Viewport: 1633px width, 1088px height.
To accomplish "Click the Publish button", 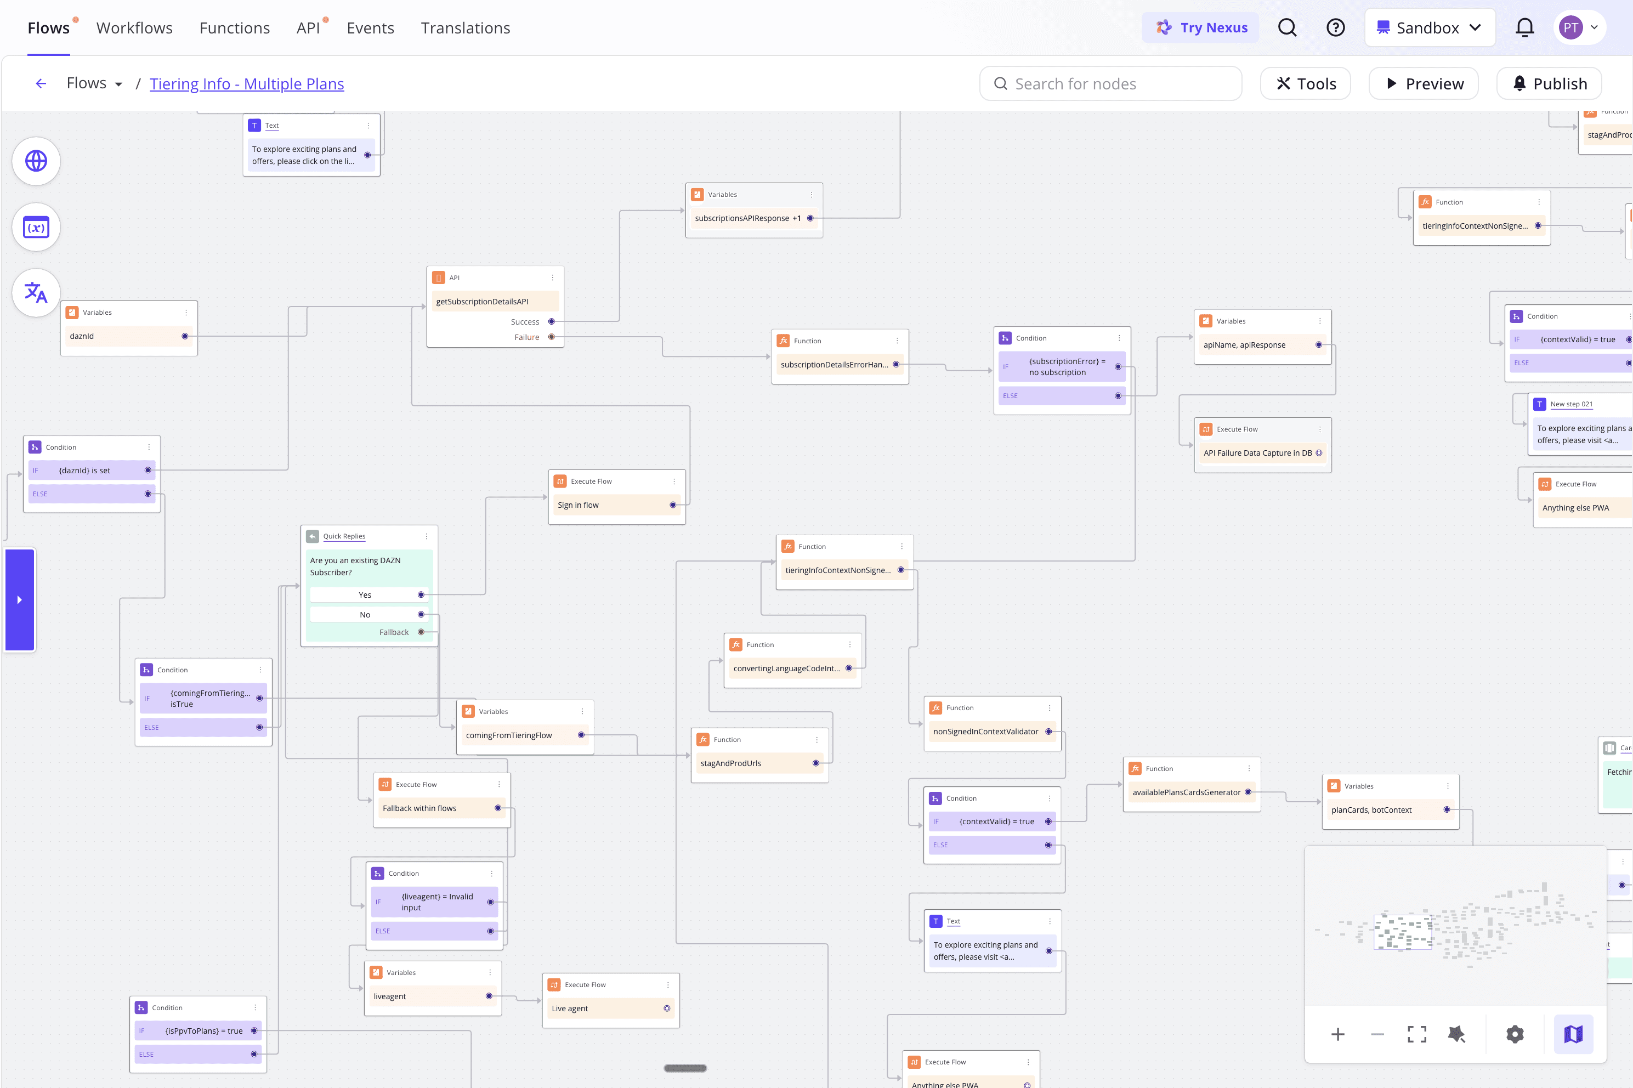I will [1549, 84].
